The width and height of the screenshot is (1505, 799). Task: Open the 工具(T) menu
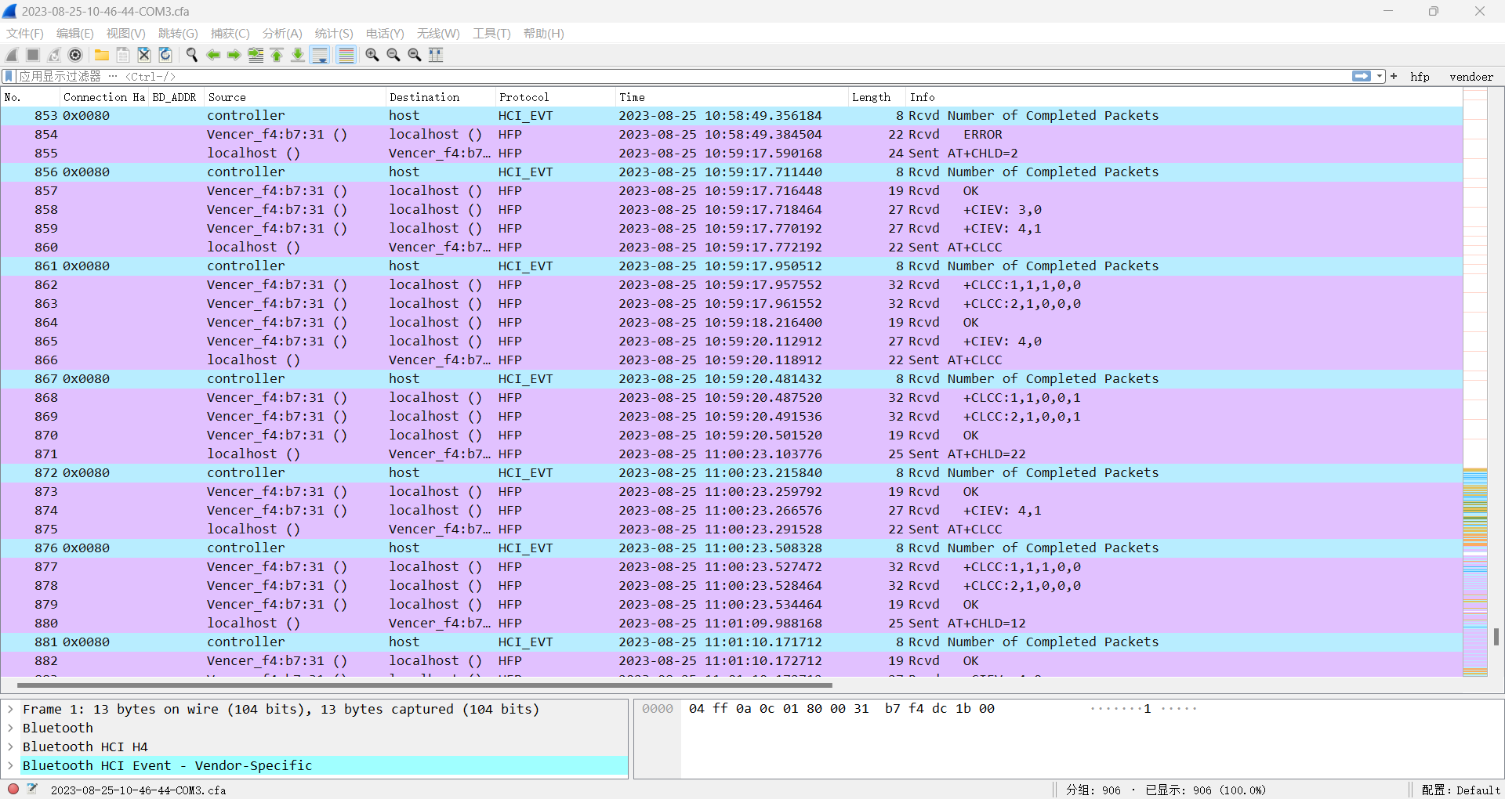click(x=491, y=34)
